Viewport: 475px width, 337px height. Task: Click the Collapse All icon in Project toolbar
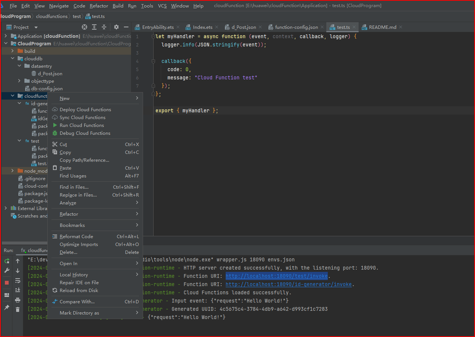pyautogui.click(x=104, y=27)
